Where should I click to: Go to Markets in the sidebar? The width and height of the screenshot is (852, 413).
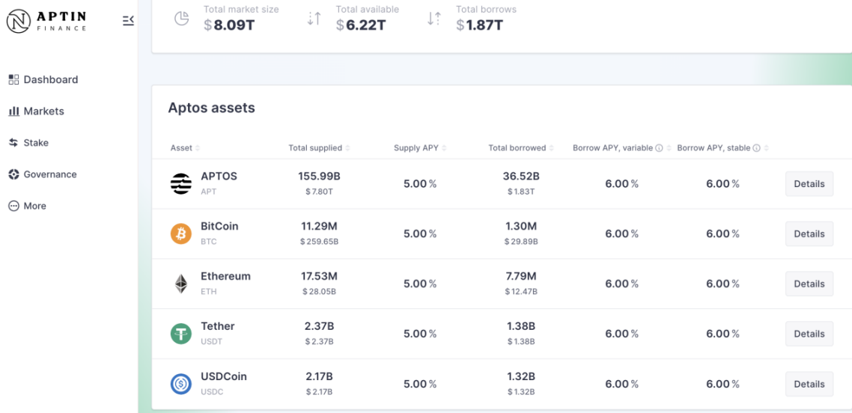click(x=37, y=111)
